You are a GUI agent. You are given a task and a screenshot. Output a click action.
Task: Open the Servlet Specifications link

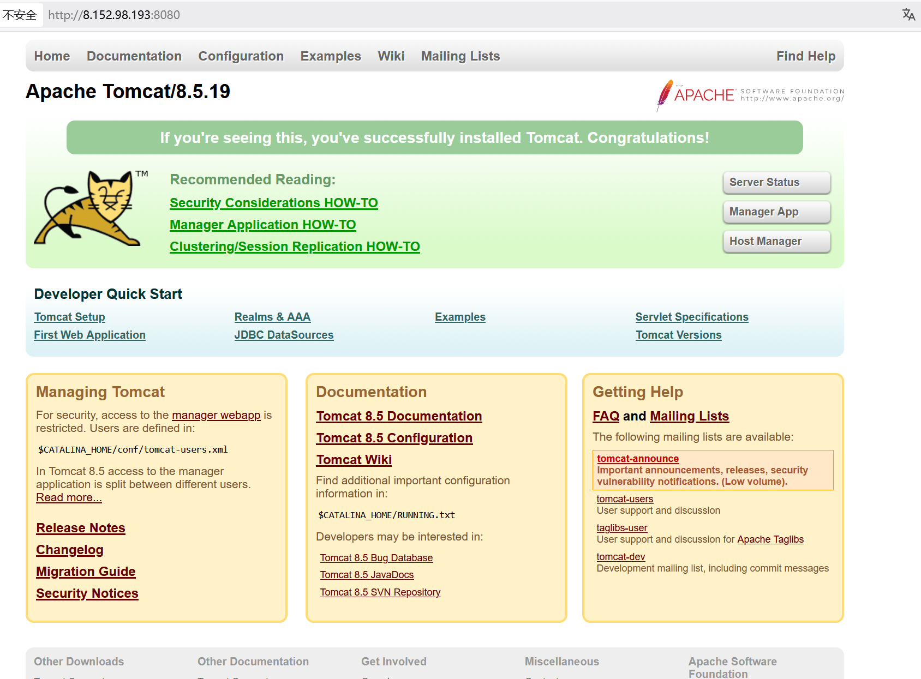692,317
